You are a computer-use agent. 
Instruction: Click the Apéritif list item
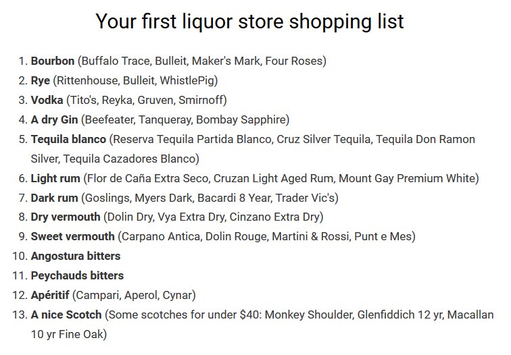coord(50,295)
